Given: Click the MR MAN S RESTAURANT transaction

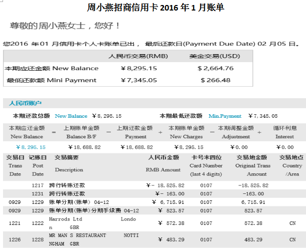Looking at the screenshot, I should 77,235.
